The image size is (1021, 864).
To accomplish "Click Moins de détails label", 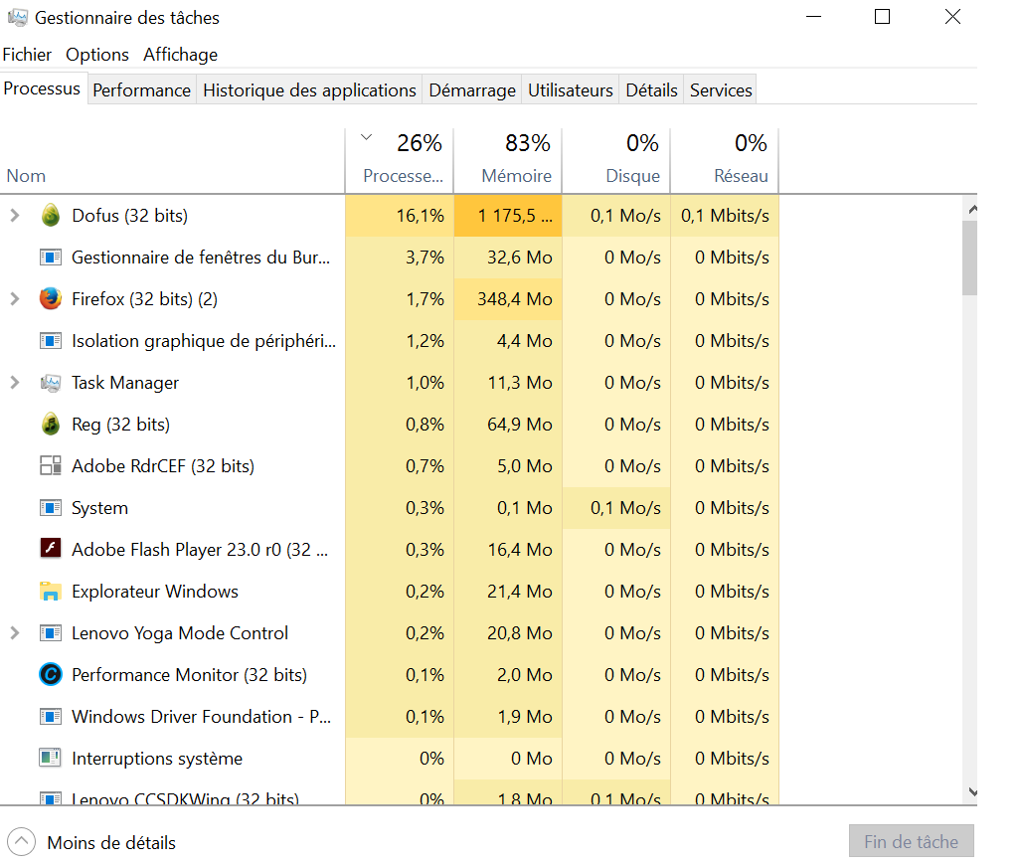I will tap(111, 842).
